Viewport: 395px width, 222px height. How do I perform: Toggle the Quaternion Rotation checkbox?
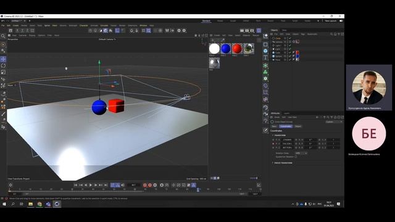(x=296, y=157)
